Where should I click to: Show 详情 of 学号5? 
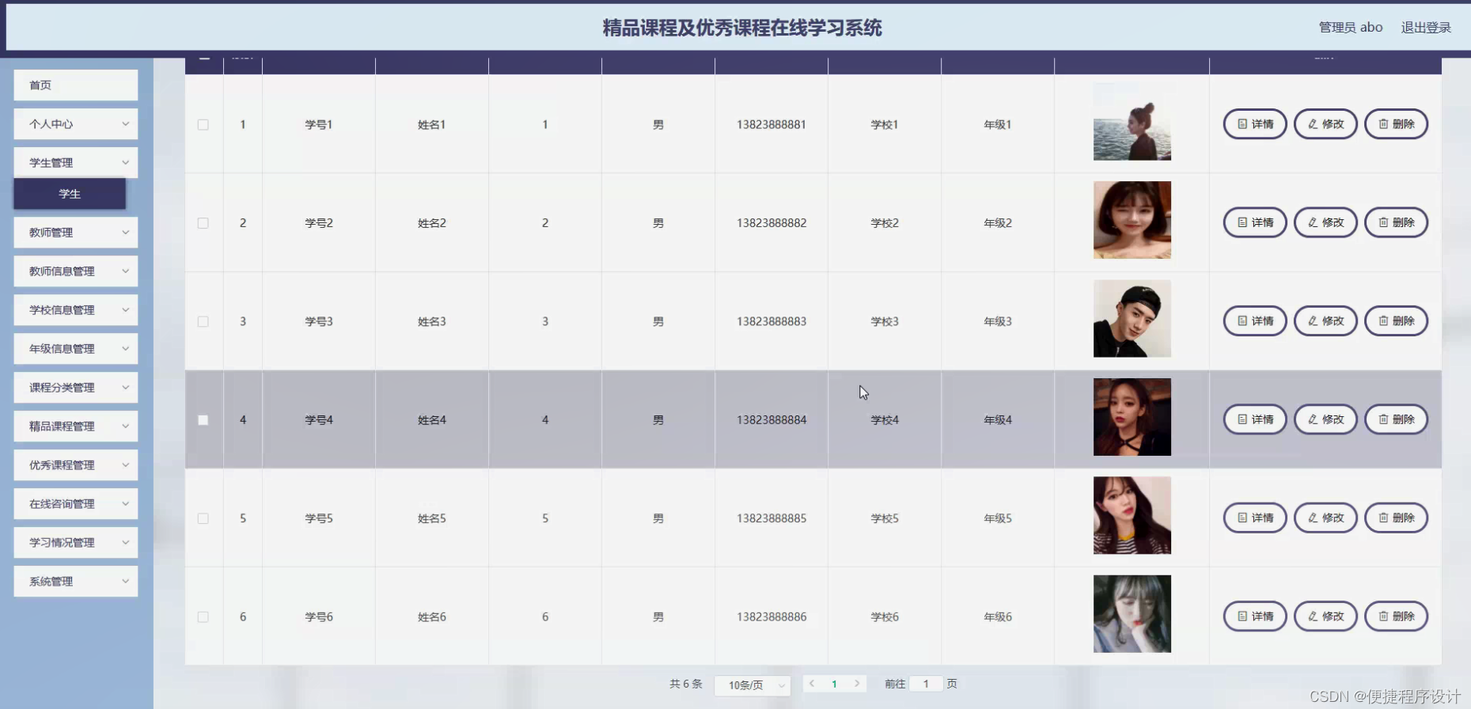point(1255,518)
